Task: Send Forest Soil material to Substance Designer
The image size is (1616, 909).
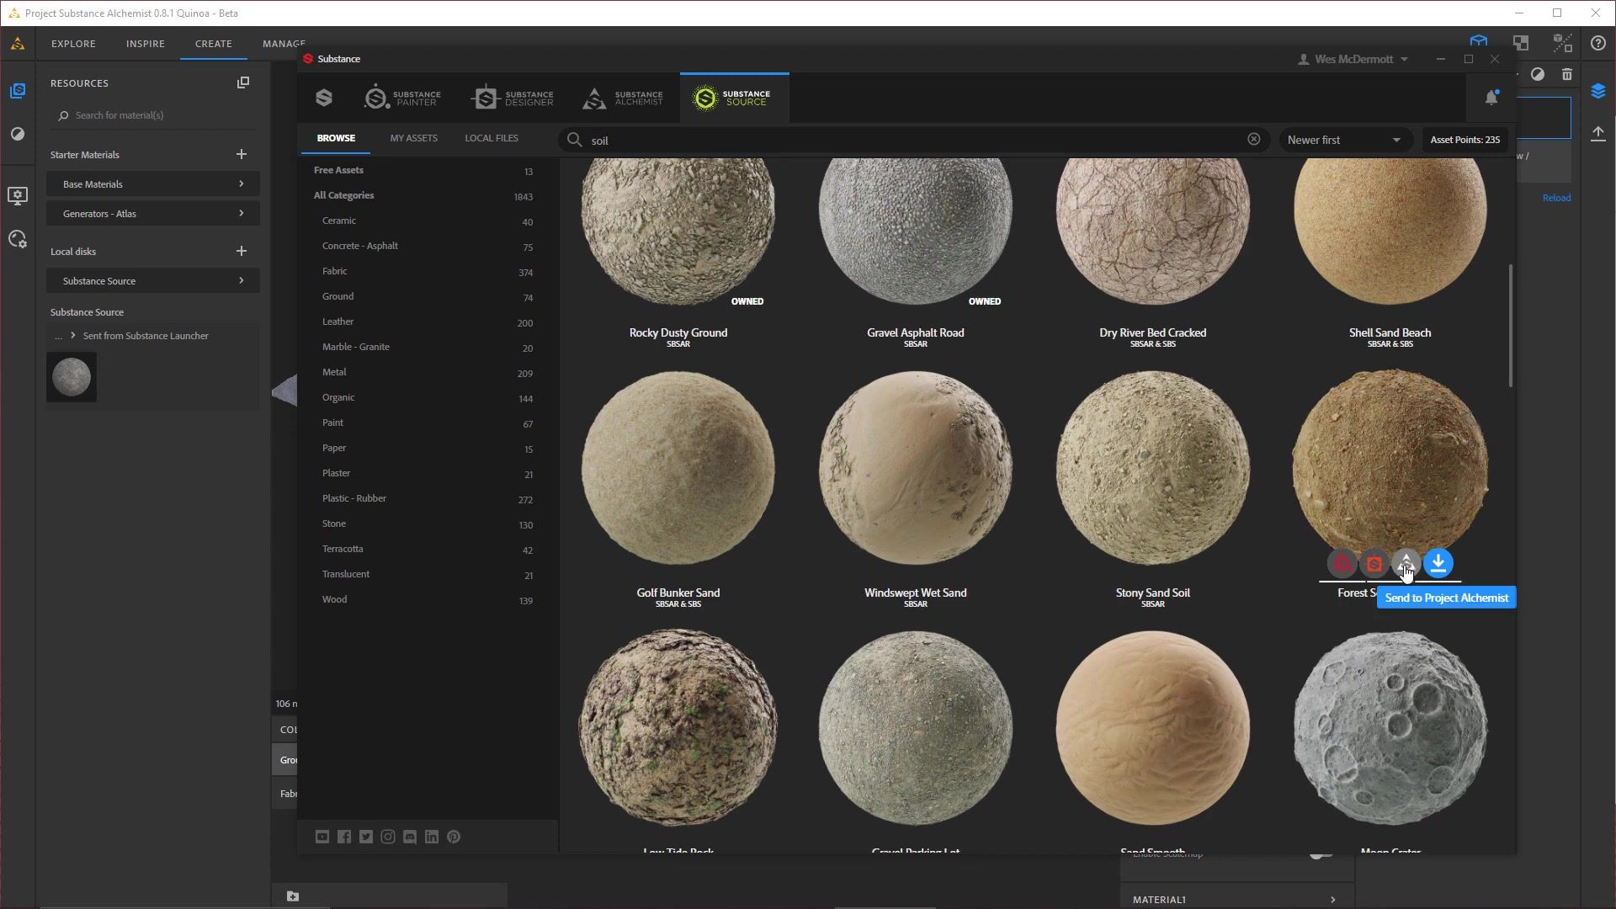Action: [1374, 564]
